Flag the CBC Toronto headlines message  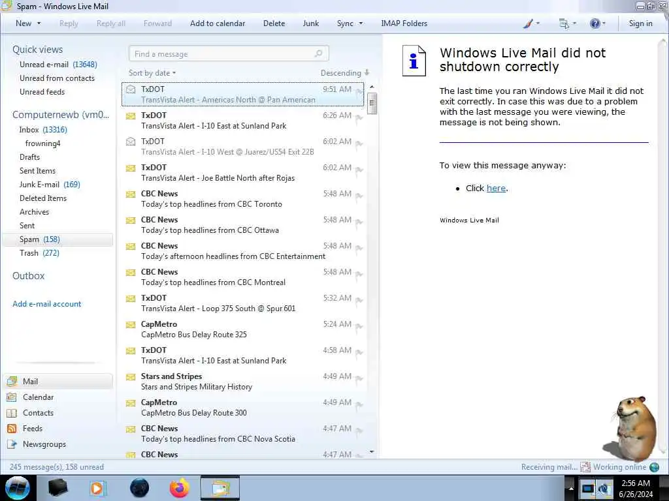coord(359,196)
